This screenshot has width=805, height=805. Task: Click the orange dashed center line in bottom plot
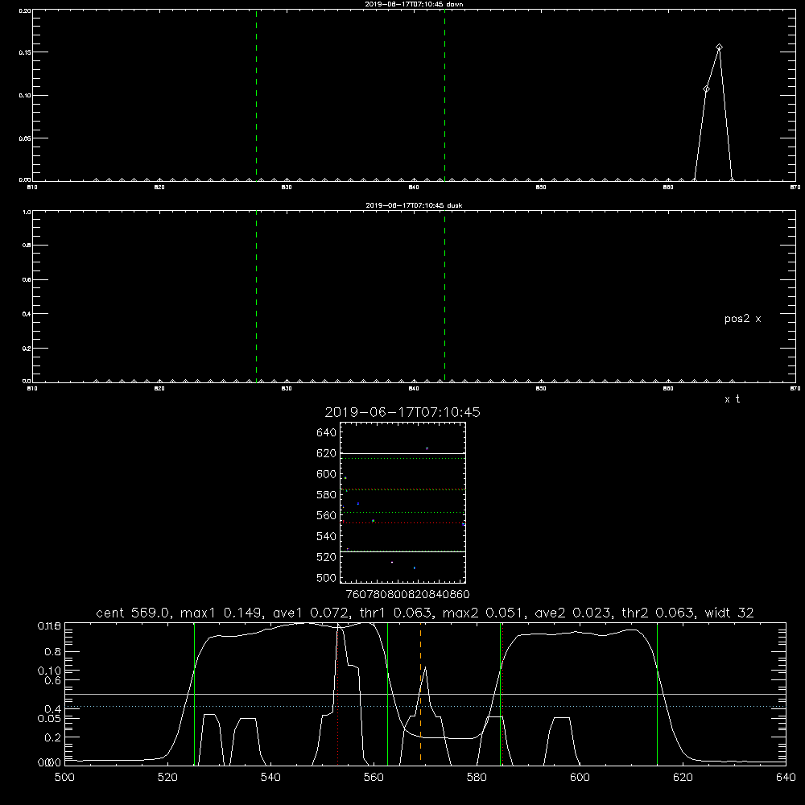click(x=420, y=693)
